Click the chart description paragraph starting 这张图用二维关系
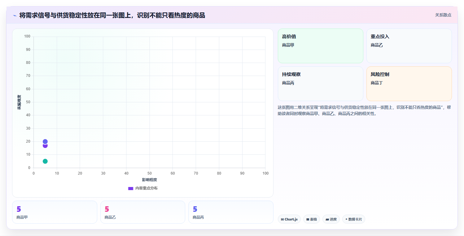The image size is (464, 236). (x=365, y=110)
